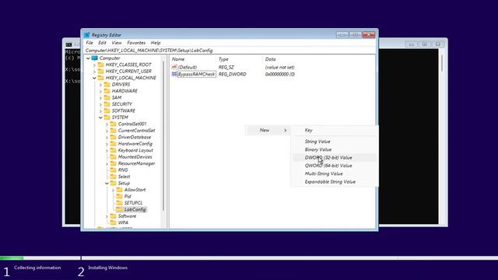
Task: Click the ResourceManager folder icon
Action: pos(114,163)
